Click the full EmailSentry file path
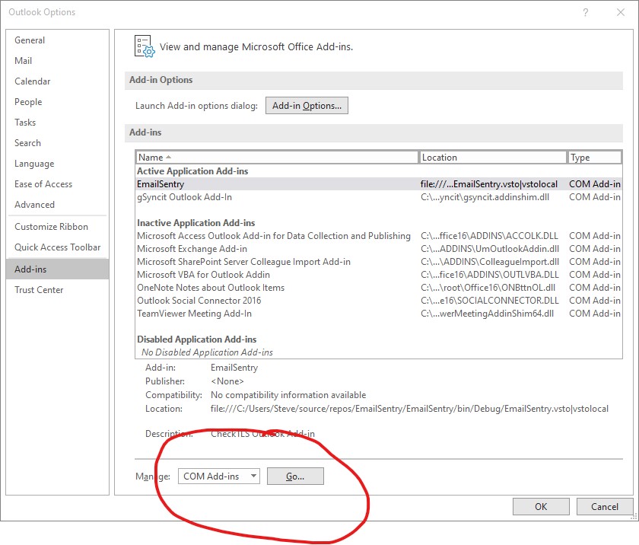The height and width of the screenshot is (545, 639). 409,409
